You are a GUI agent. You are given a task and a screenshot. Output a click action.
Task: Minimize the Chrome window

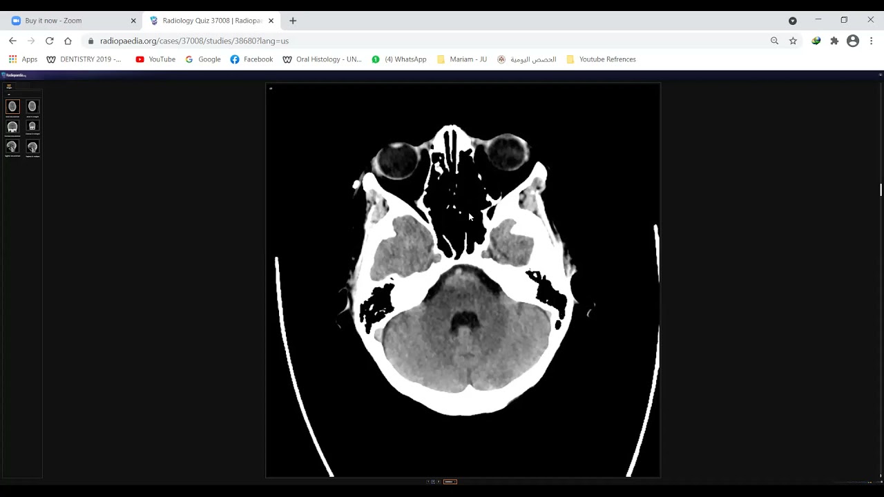818,19
